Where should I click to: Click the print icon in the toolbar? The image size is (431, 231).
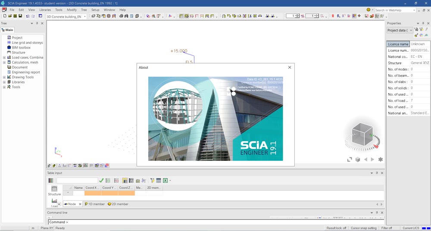(x=121, y=16)
